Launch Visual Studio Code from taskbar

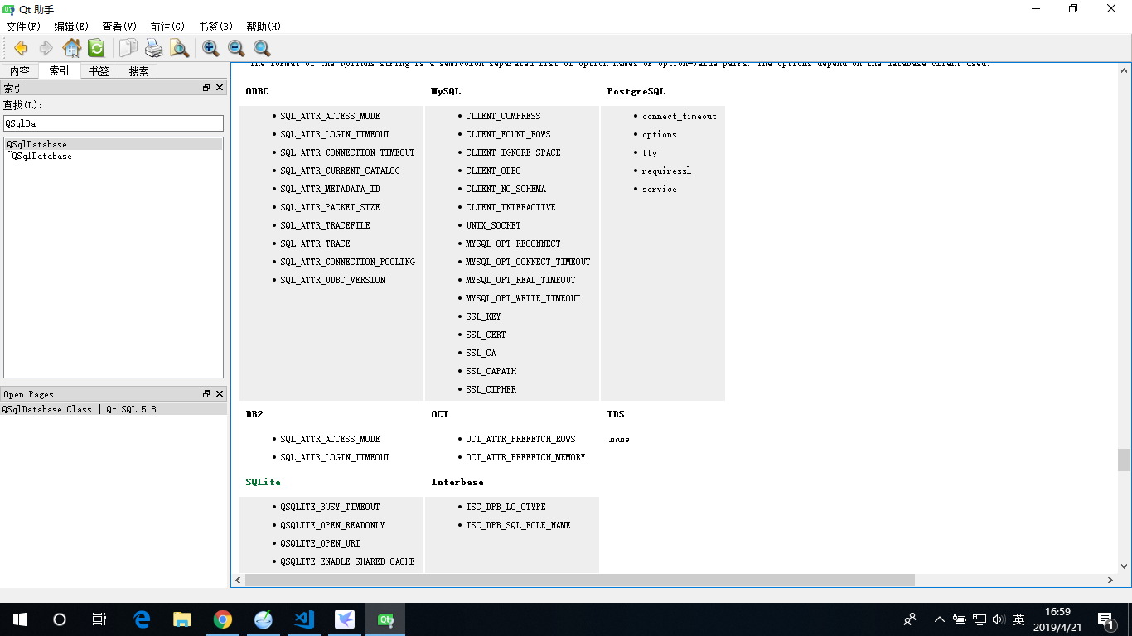(x=303, y=619)
